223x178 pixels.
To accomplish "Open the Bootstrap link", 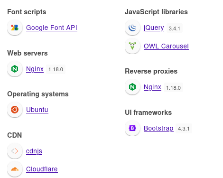I will [x=158, y=128].
